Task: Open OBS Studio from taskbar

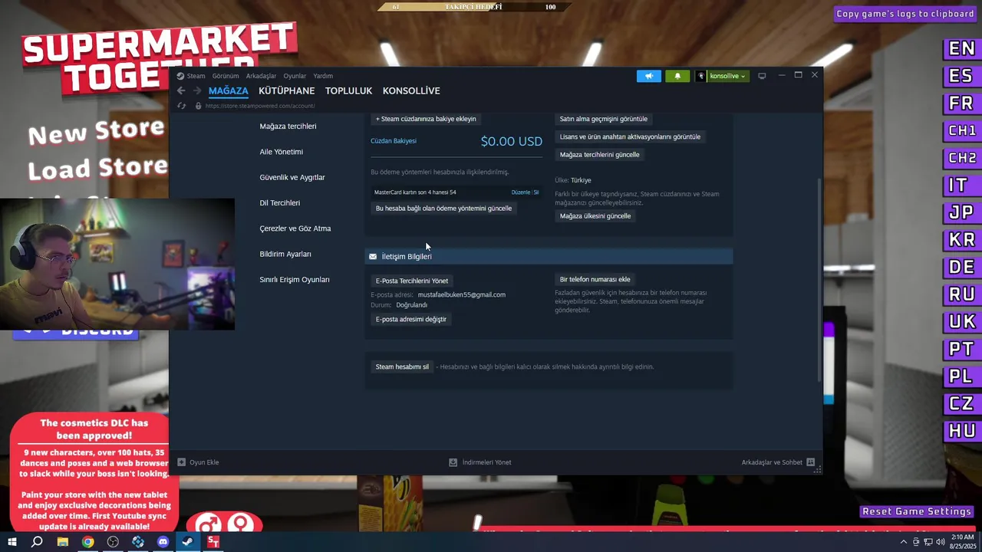Action: pos(113,542)
